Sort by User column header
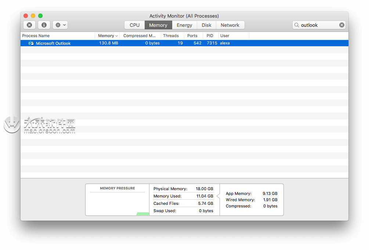 234,36
